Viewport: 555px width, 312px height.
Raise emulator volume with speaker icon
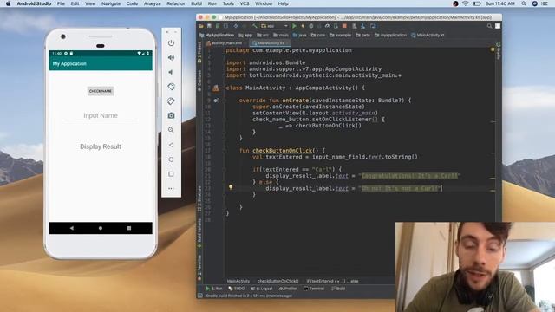[x=172, y=58]
